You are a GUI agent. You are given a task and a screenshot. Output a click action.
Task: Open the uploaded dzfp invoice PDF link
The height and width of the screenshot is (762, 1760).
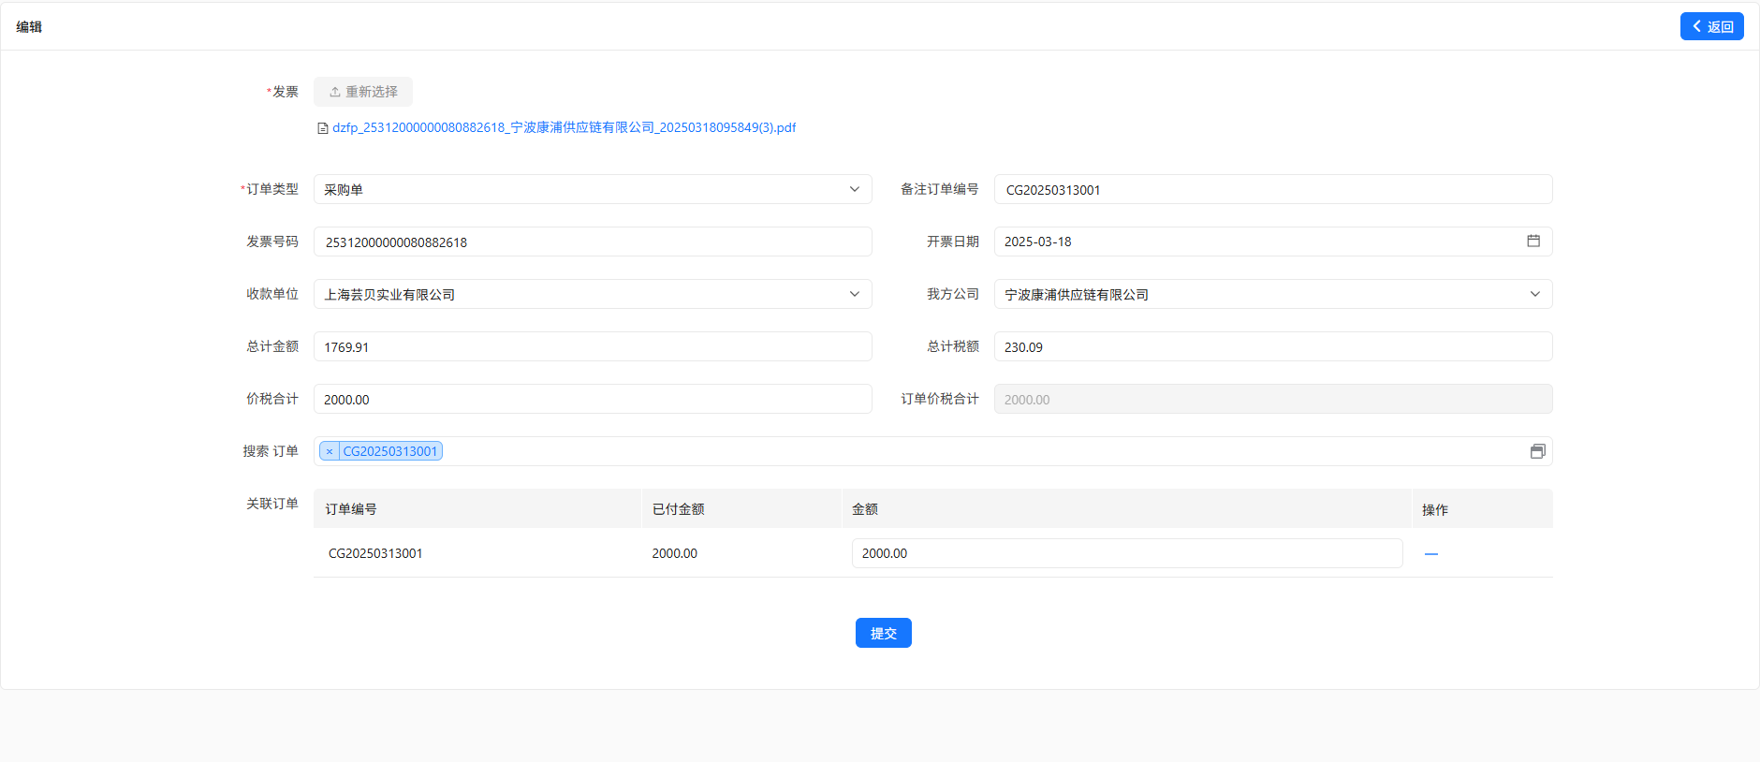click(564, 127)
